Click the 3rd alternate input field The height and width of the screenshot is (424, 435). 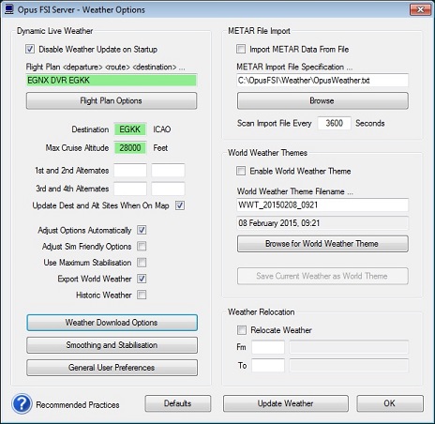(130, 189)
